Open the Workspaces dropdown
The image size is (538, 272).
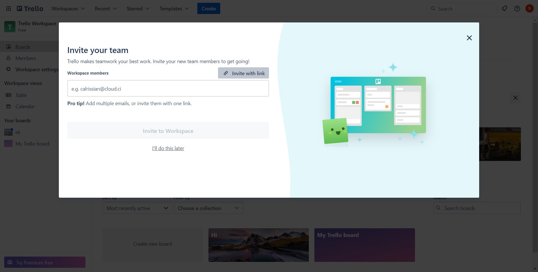click(68, 8)
